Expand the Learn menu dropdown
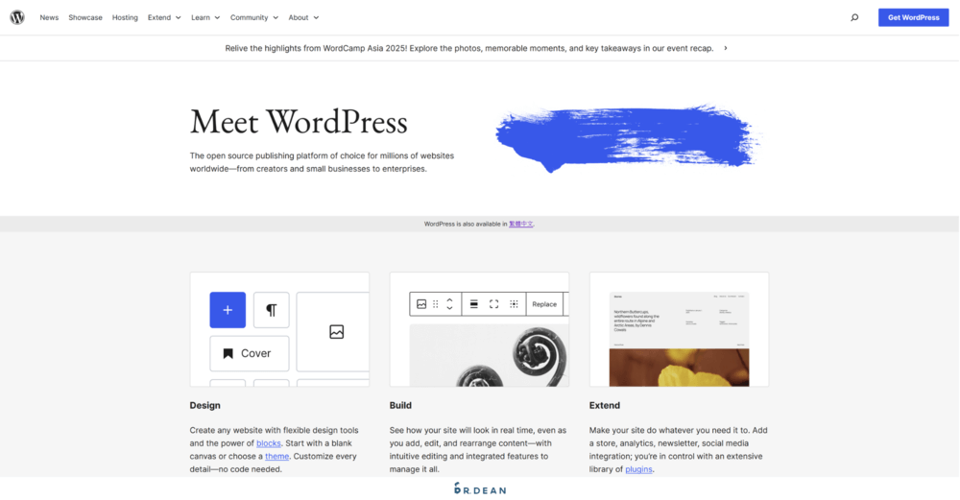 coord(205,17)
